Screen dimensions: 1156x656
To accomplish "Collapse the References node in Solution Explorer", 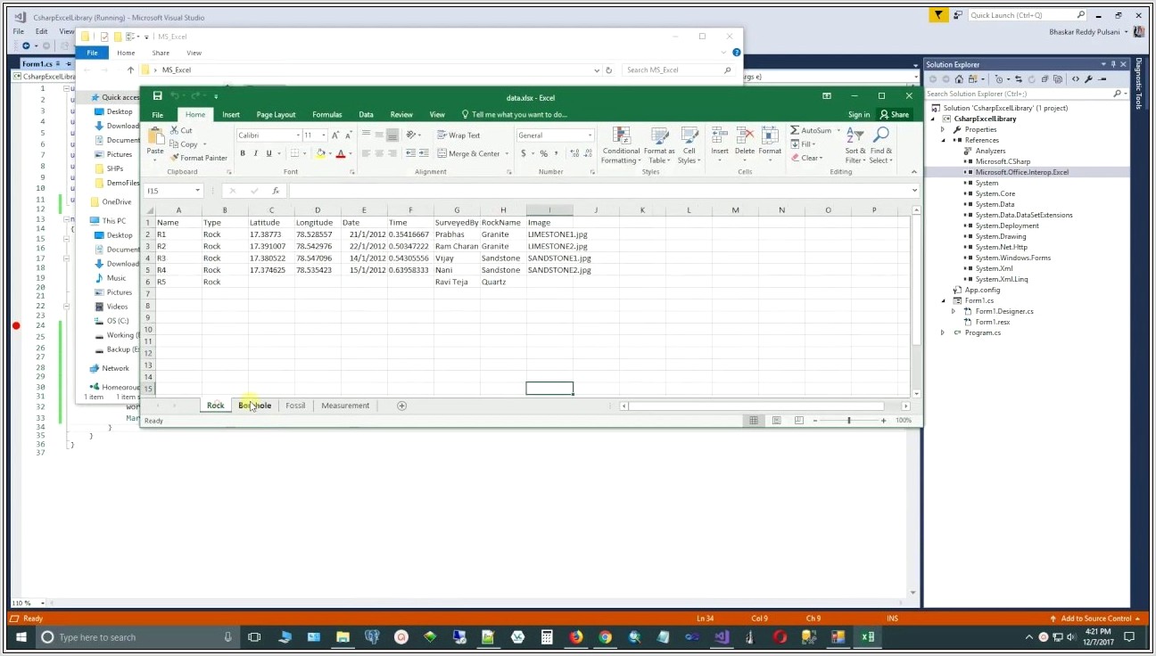I will click(943, 140).
